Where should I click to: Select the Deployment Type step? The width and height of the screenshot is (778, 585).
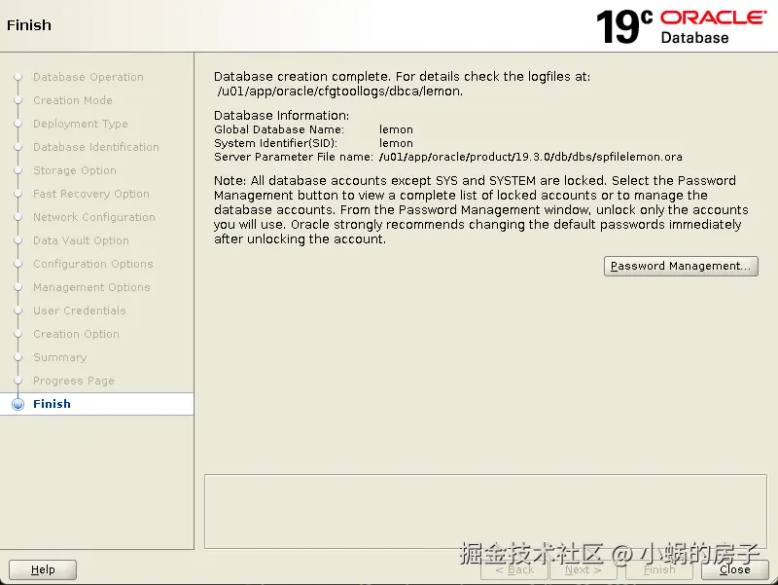81,124
